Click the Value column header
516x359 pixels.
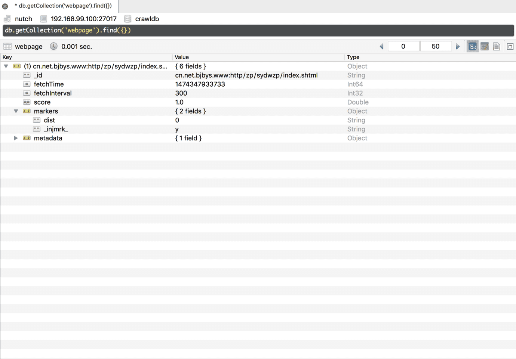(x=182, y=57)
